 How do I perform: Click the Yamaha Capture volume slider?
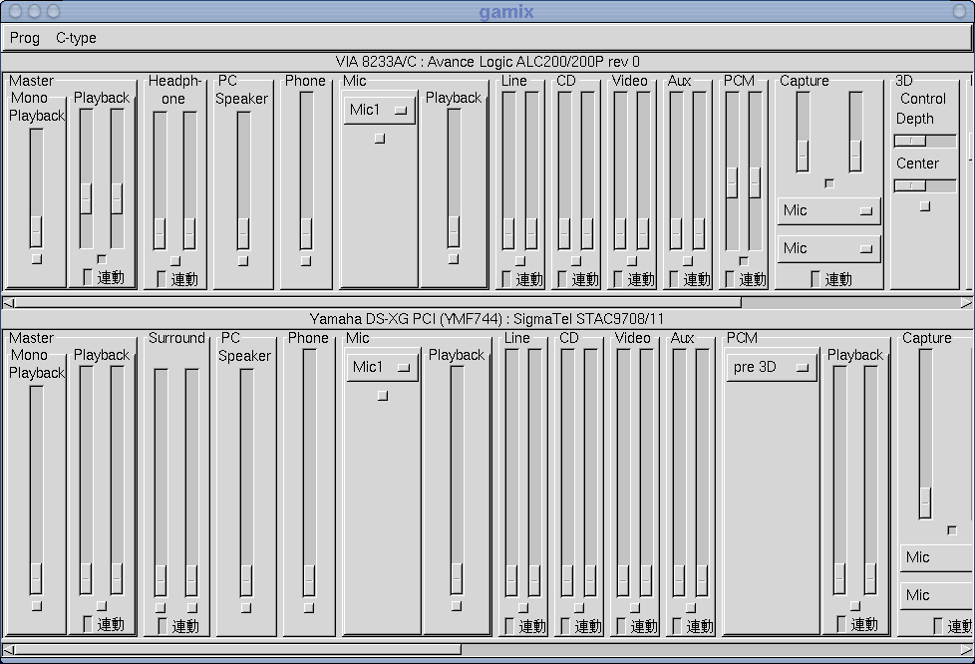(925, 434)
